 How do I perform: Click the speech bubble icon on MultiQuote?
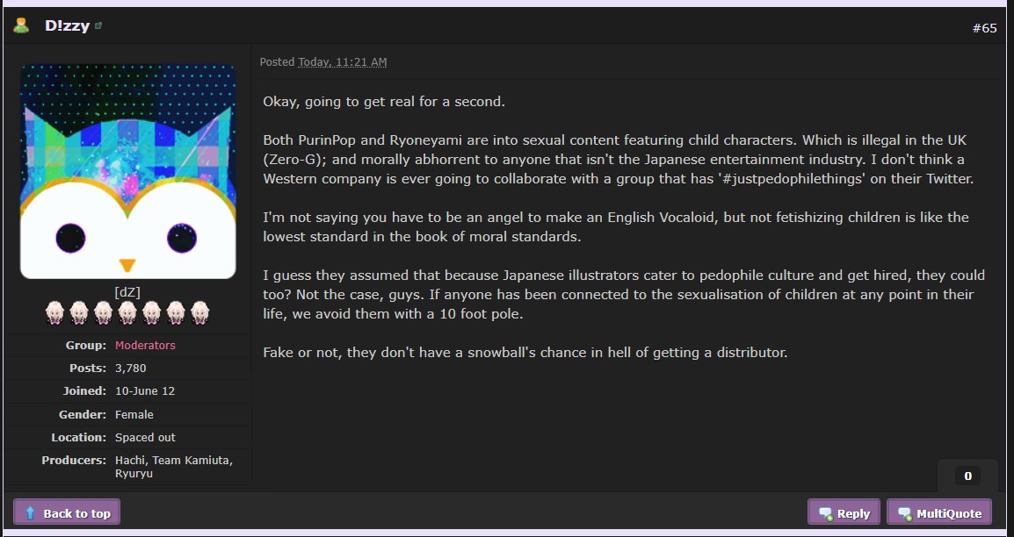pyautogui.click(x=905, y=514)
